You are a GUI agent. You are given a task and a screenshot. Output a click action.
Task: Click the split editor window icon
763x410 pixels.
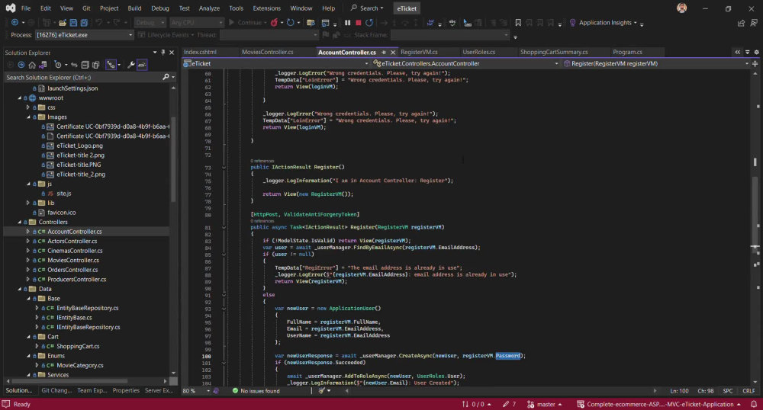755,64
